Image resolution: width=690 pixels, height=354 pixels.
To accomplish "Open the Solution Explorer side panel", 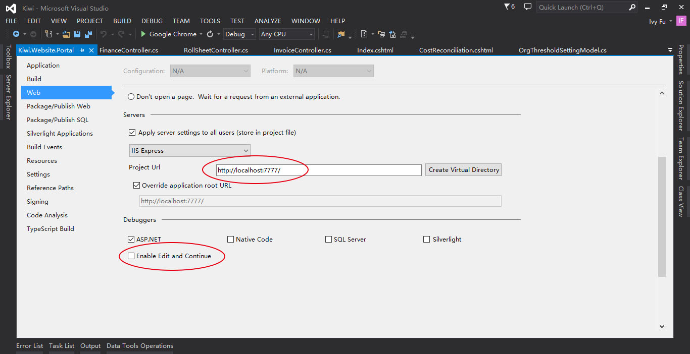I will pyautogui.click(x=681, y=106).
